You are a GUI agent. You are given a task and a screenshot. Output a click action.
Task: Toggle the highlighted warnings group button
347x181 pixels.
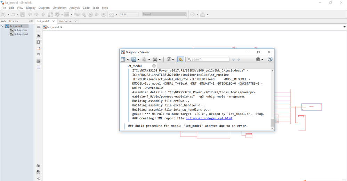click(x=180, y=60)
